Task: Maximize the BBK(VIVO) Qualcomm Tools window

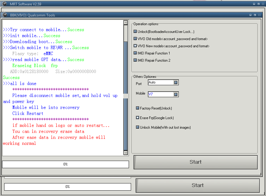Action: point(255,15)
